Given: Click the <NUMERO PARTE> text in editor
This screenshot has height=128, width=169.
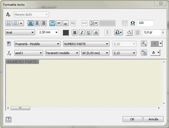Looking at the screenshot, I should pyautogui.click(x=23, y=62).
